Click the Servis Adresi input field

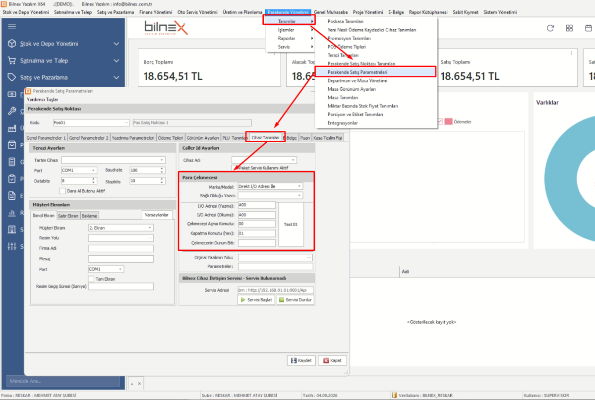tap(276, 290)
